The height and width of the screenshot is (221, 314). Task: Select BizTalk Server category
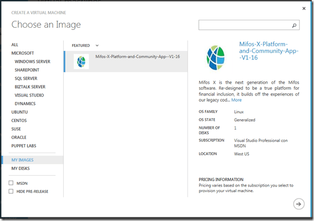click(x=30, y=86)
